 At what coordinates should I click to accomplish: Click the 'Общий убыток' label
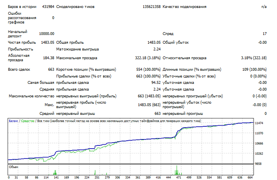coord(176,43)
